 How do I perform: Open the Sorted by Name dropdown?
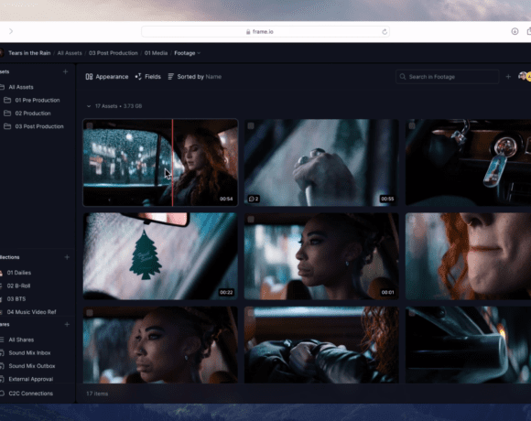(x=195, y=77)
